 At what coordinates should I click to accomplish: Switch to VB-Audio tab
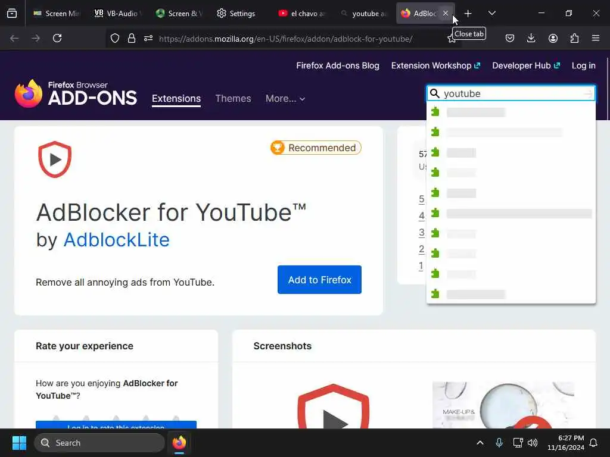118,13
